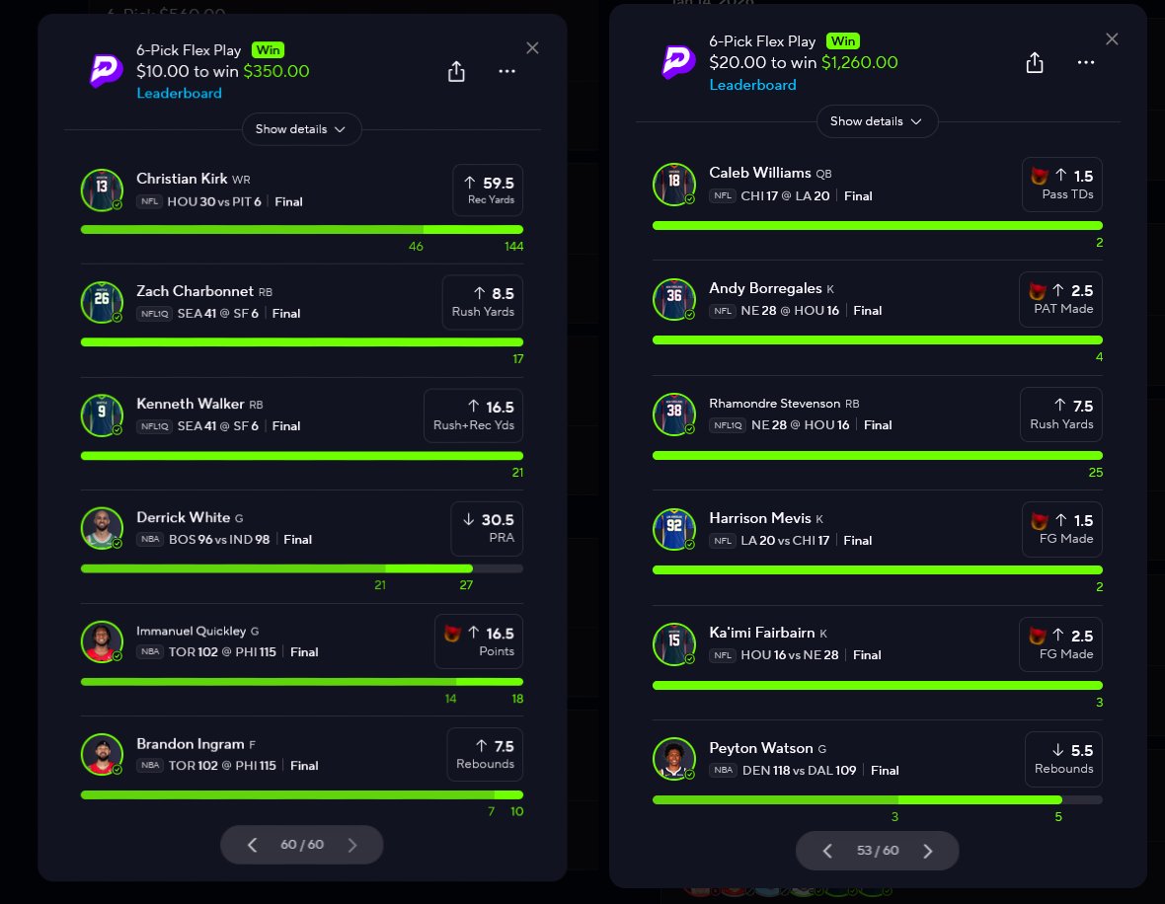The image size is (1165, 904).
Task: Click Rhamondre Stevenson player avatar
Action: point(674,414)
